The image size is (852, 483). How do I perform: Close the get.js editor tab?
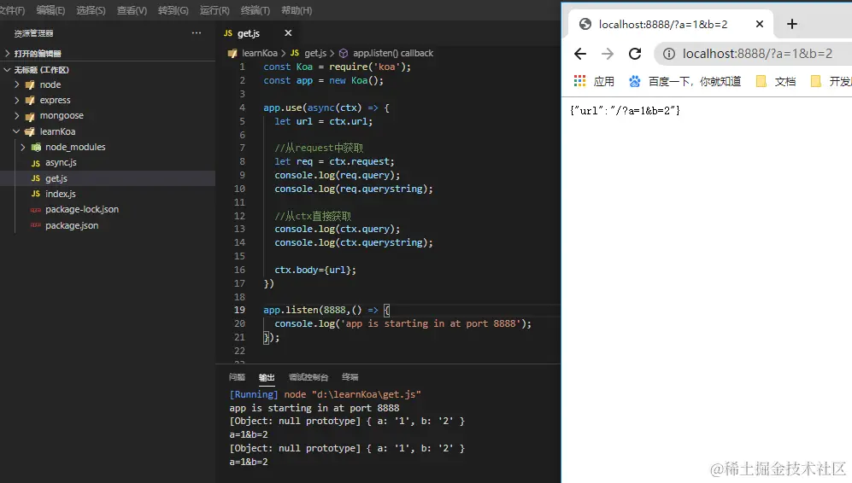pyautogui.click(x=288, y=33)
